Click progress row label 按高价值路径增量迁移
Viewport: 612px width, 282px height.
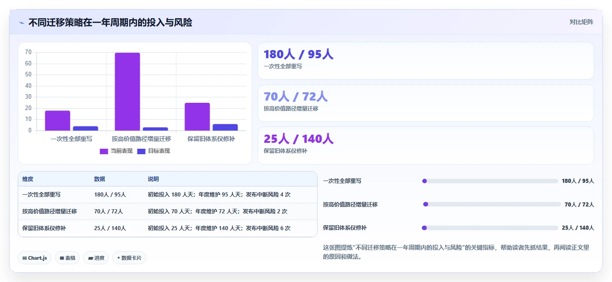(x=350, y=204)
